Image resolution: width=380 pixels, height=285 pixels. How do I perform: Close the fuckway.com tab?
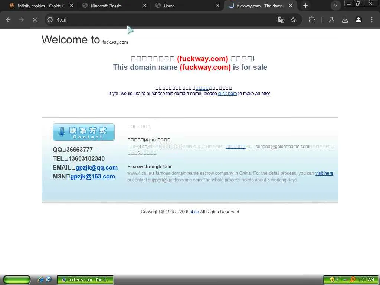[x=291, y=6]
